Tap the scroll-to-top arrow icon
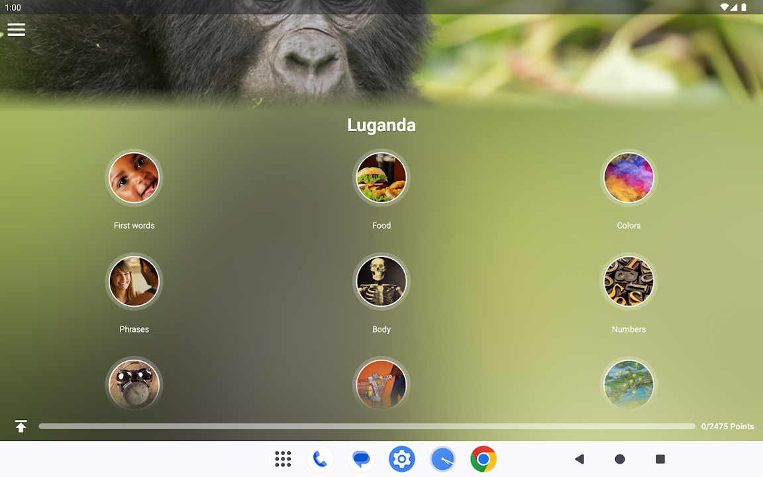The width and height of the screenshot is (763, 477). tap(21, 427)
